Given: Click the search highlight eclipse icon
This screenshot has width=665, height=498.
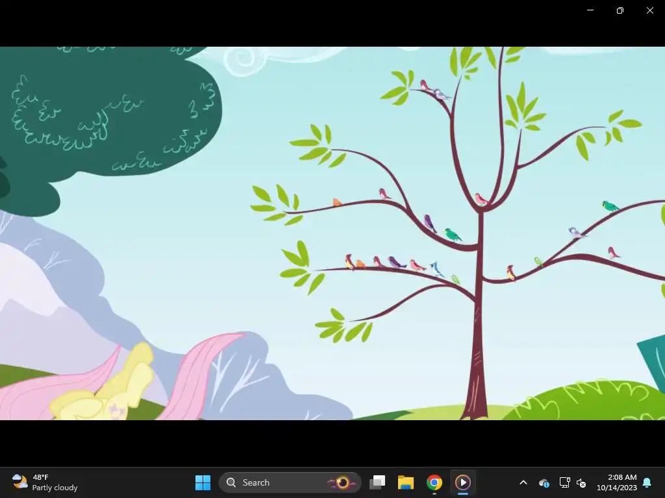Looking at the screenshot, I should [343, 482].
